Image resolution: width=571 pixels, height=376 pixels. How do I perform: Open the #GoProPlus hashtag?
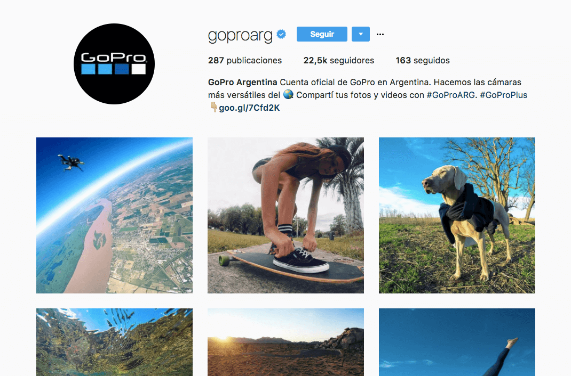pyautogui.click(x=504, y=95)
